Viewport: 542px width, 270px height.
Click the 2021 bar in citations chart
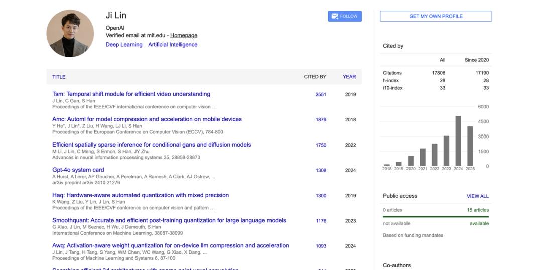[x=423, y=157]
